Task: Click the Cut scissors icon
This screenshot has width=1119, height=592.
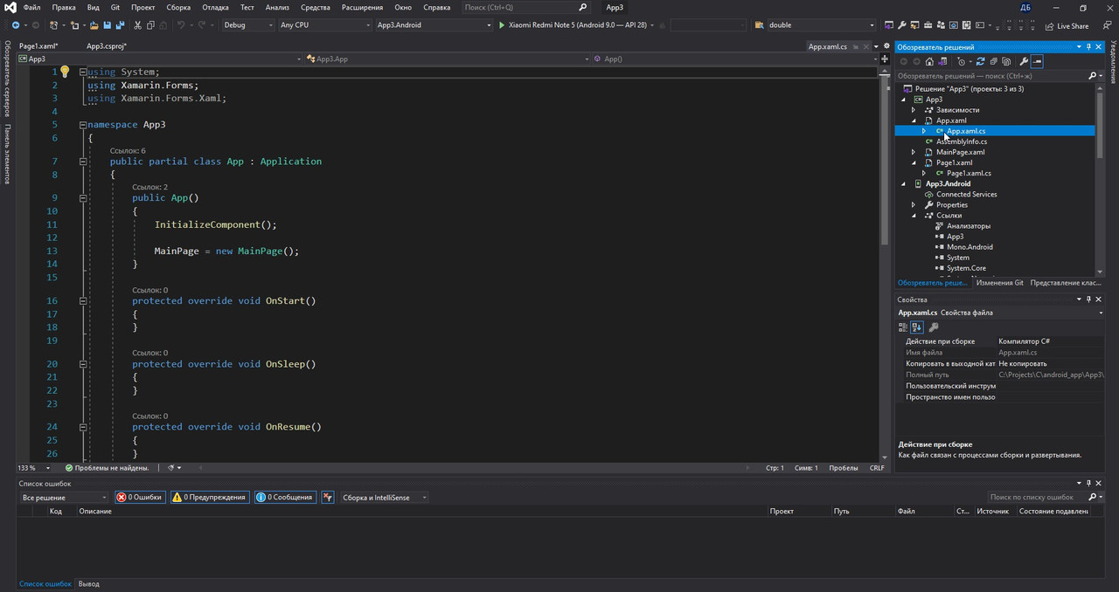Action: (137, 25)
